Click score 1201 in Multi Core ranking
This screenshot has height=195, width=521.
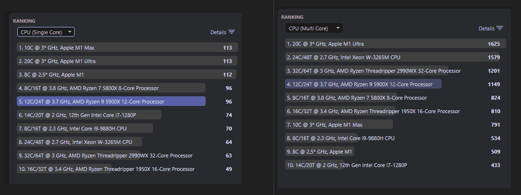click(x=494, y=71)
